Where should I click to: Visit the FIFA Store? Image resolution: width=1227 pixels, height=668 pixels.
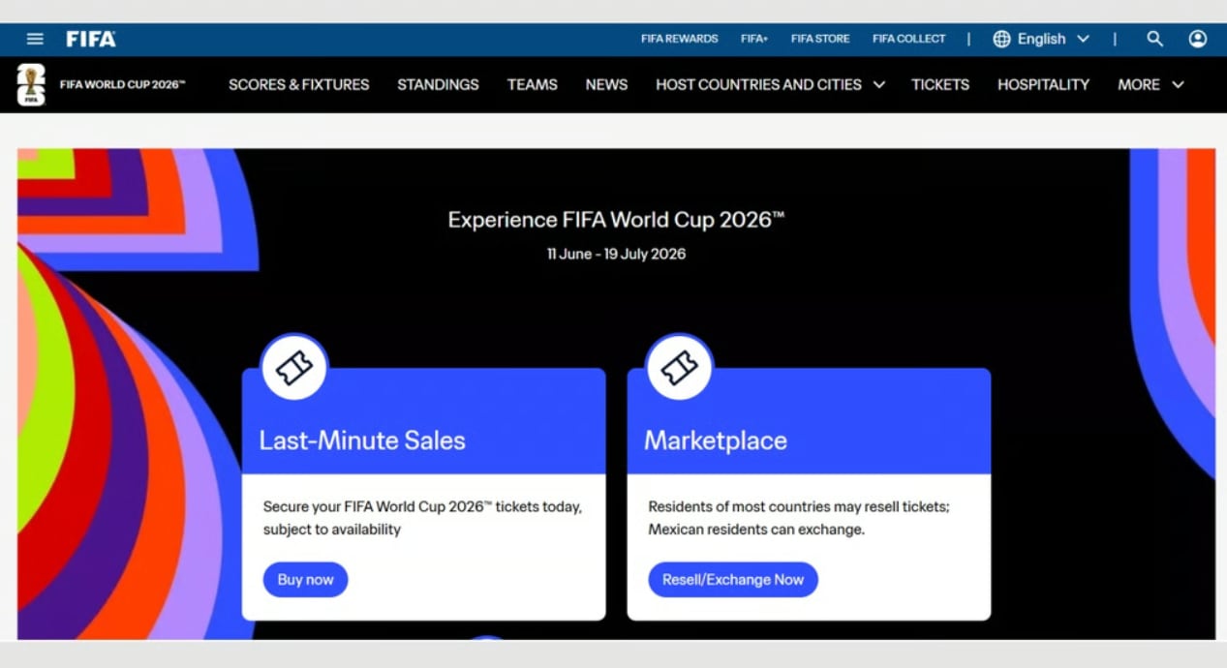[820, 39]
